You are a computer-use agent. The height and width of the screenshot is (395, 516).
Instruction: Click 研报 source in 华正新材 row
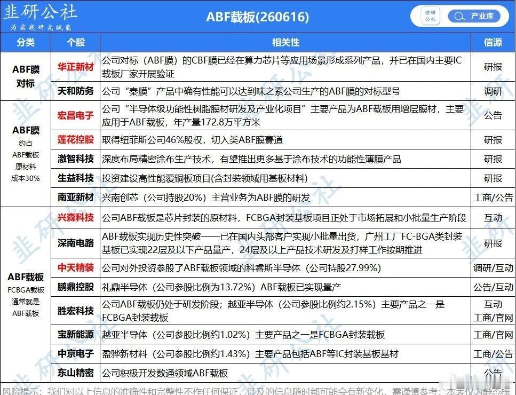coord(493,67)
